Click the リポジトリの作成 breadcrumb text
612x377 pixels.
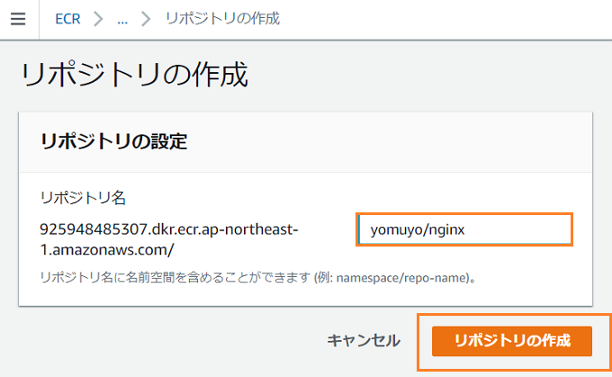click(222, 18)
